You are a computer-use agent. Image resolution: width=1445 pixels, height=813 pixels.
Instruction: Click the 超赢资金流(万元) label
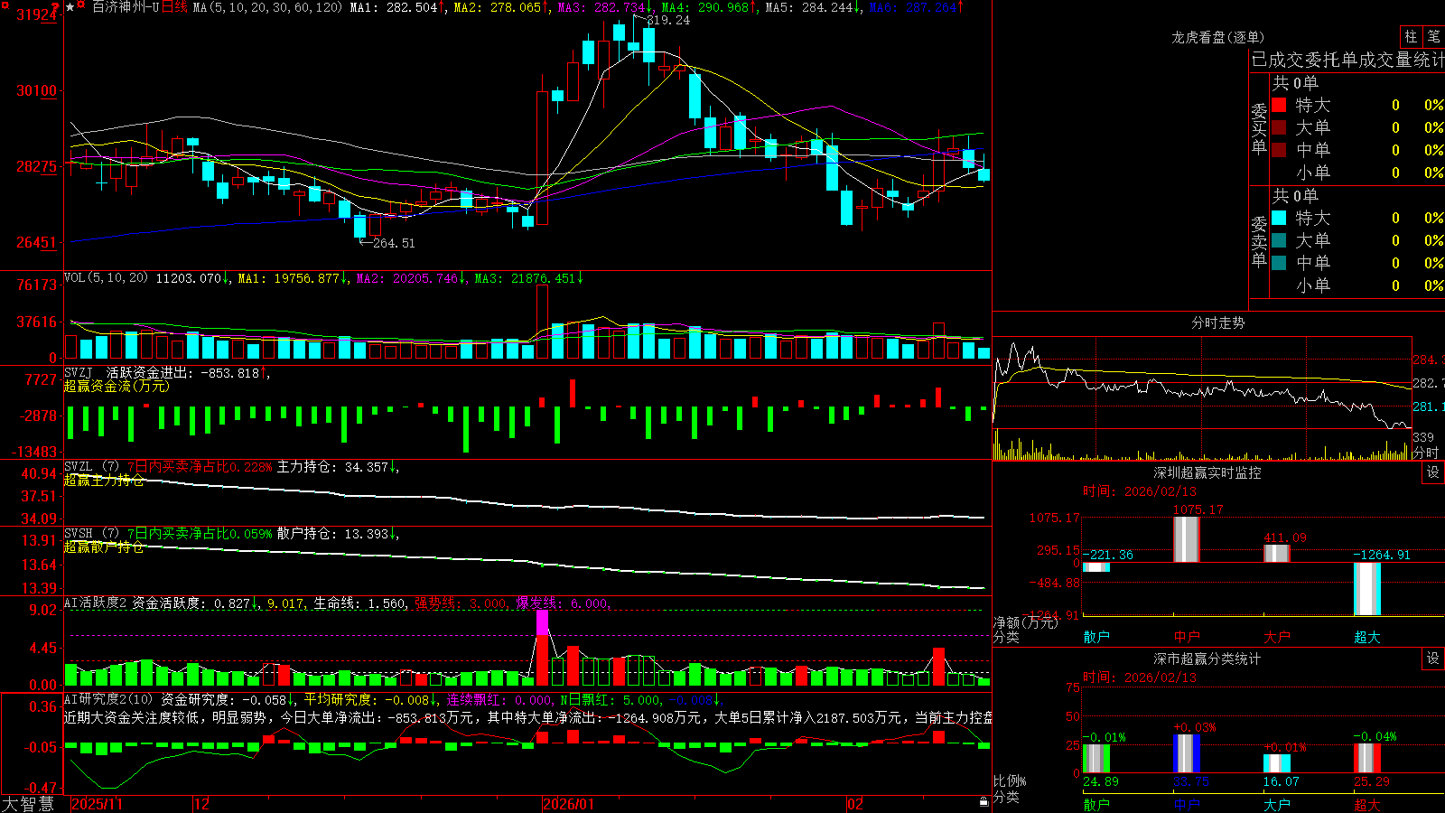coord(117,386)
